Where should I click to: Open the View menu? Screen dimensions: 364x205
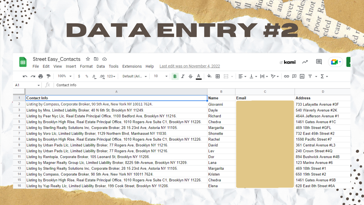click(x=58, y=66)
